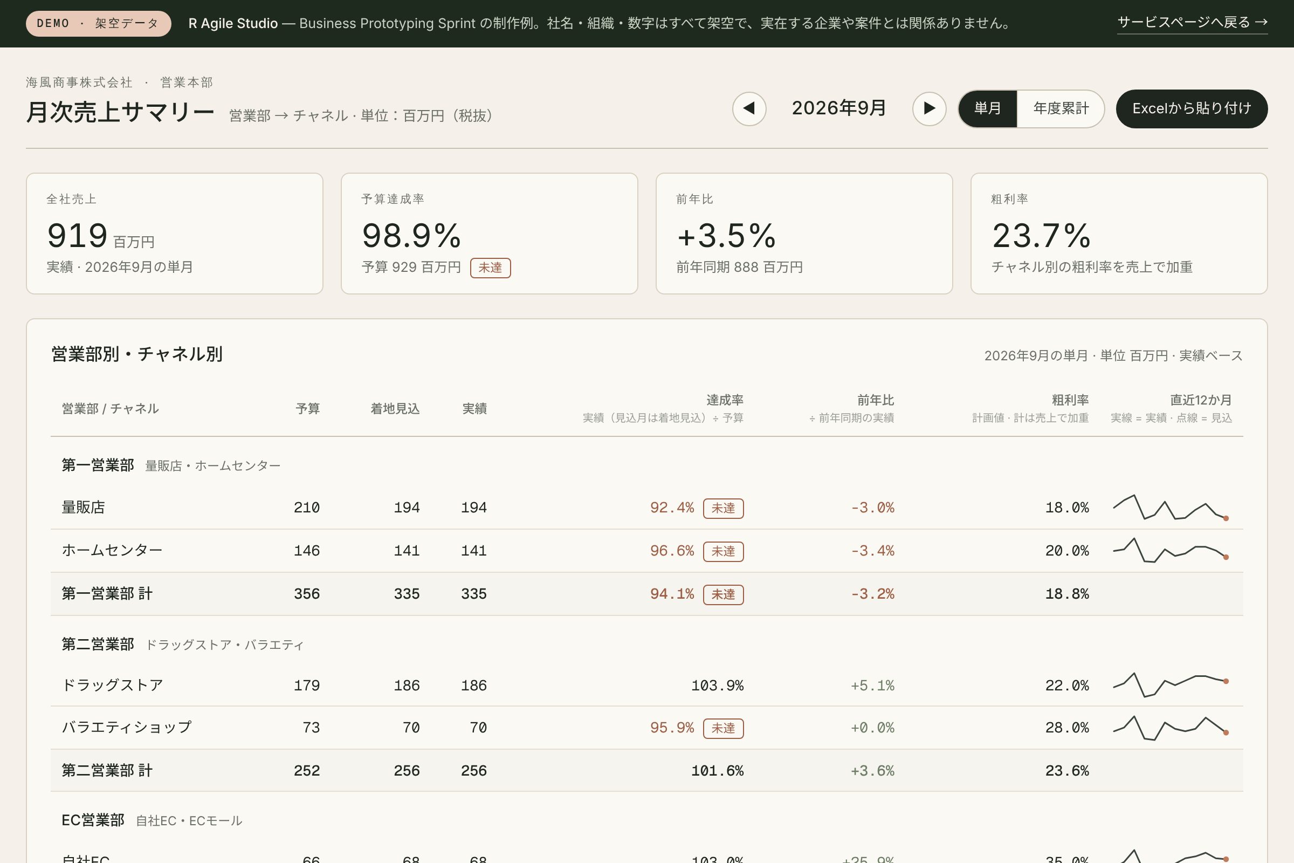Click the 第二営業部 計 subtotal label

[x=107, y=771]
